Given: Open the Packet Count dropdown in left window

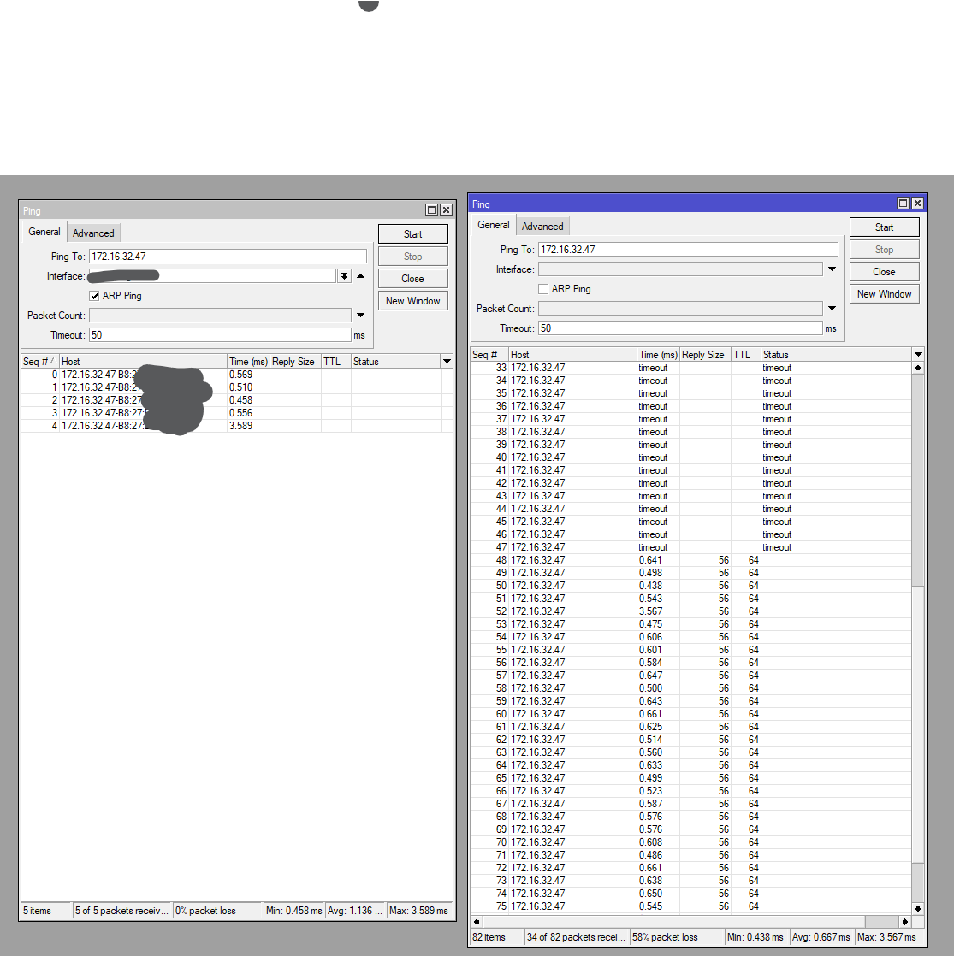Looking at the screenshot, I should coord(360,315).
